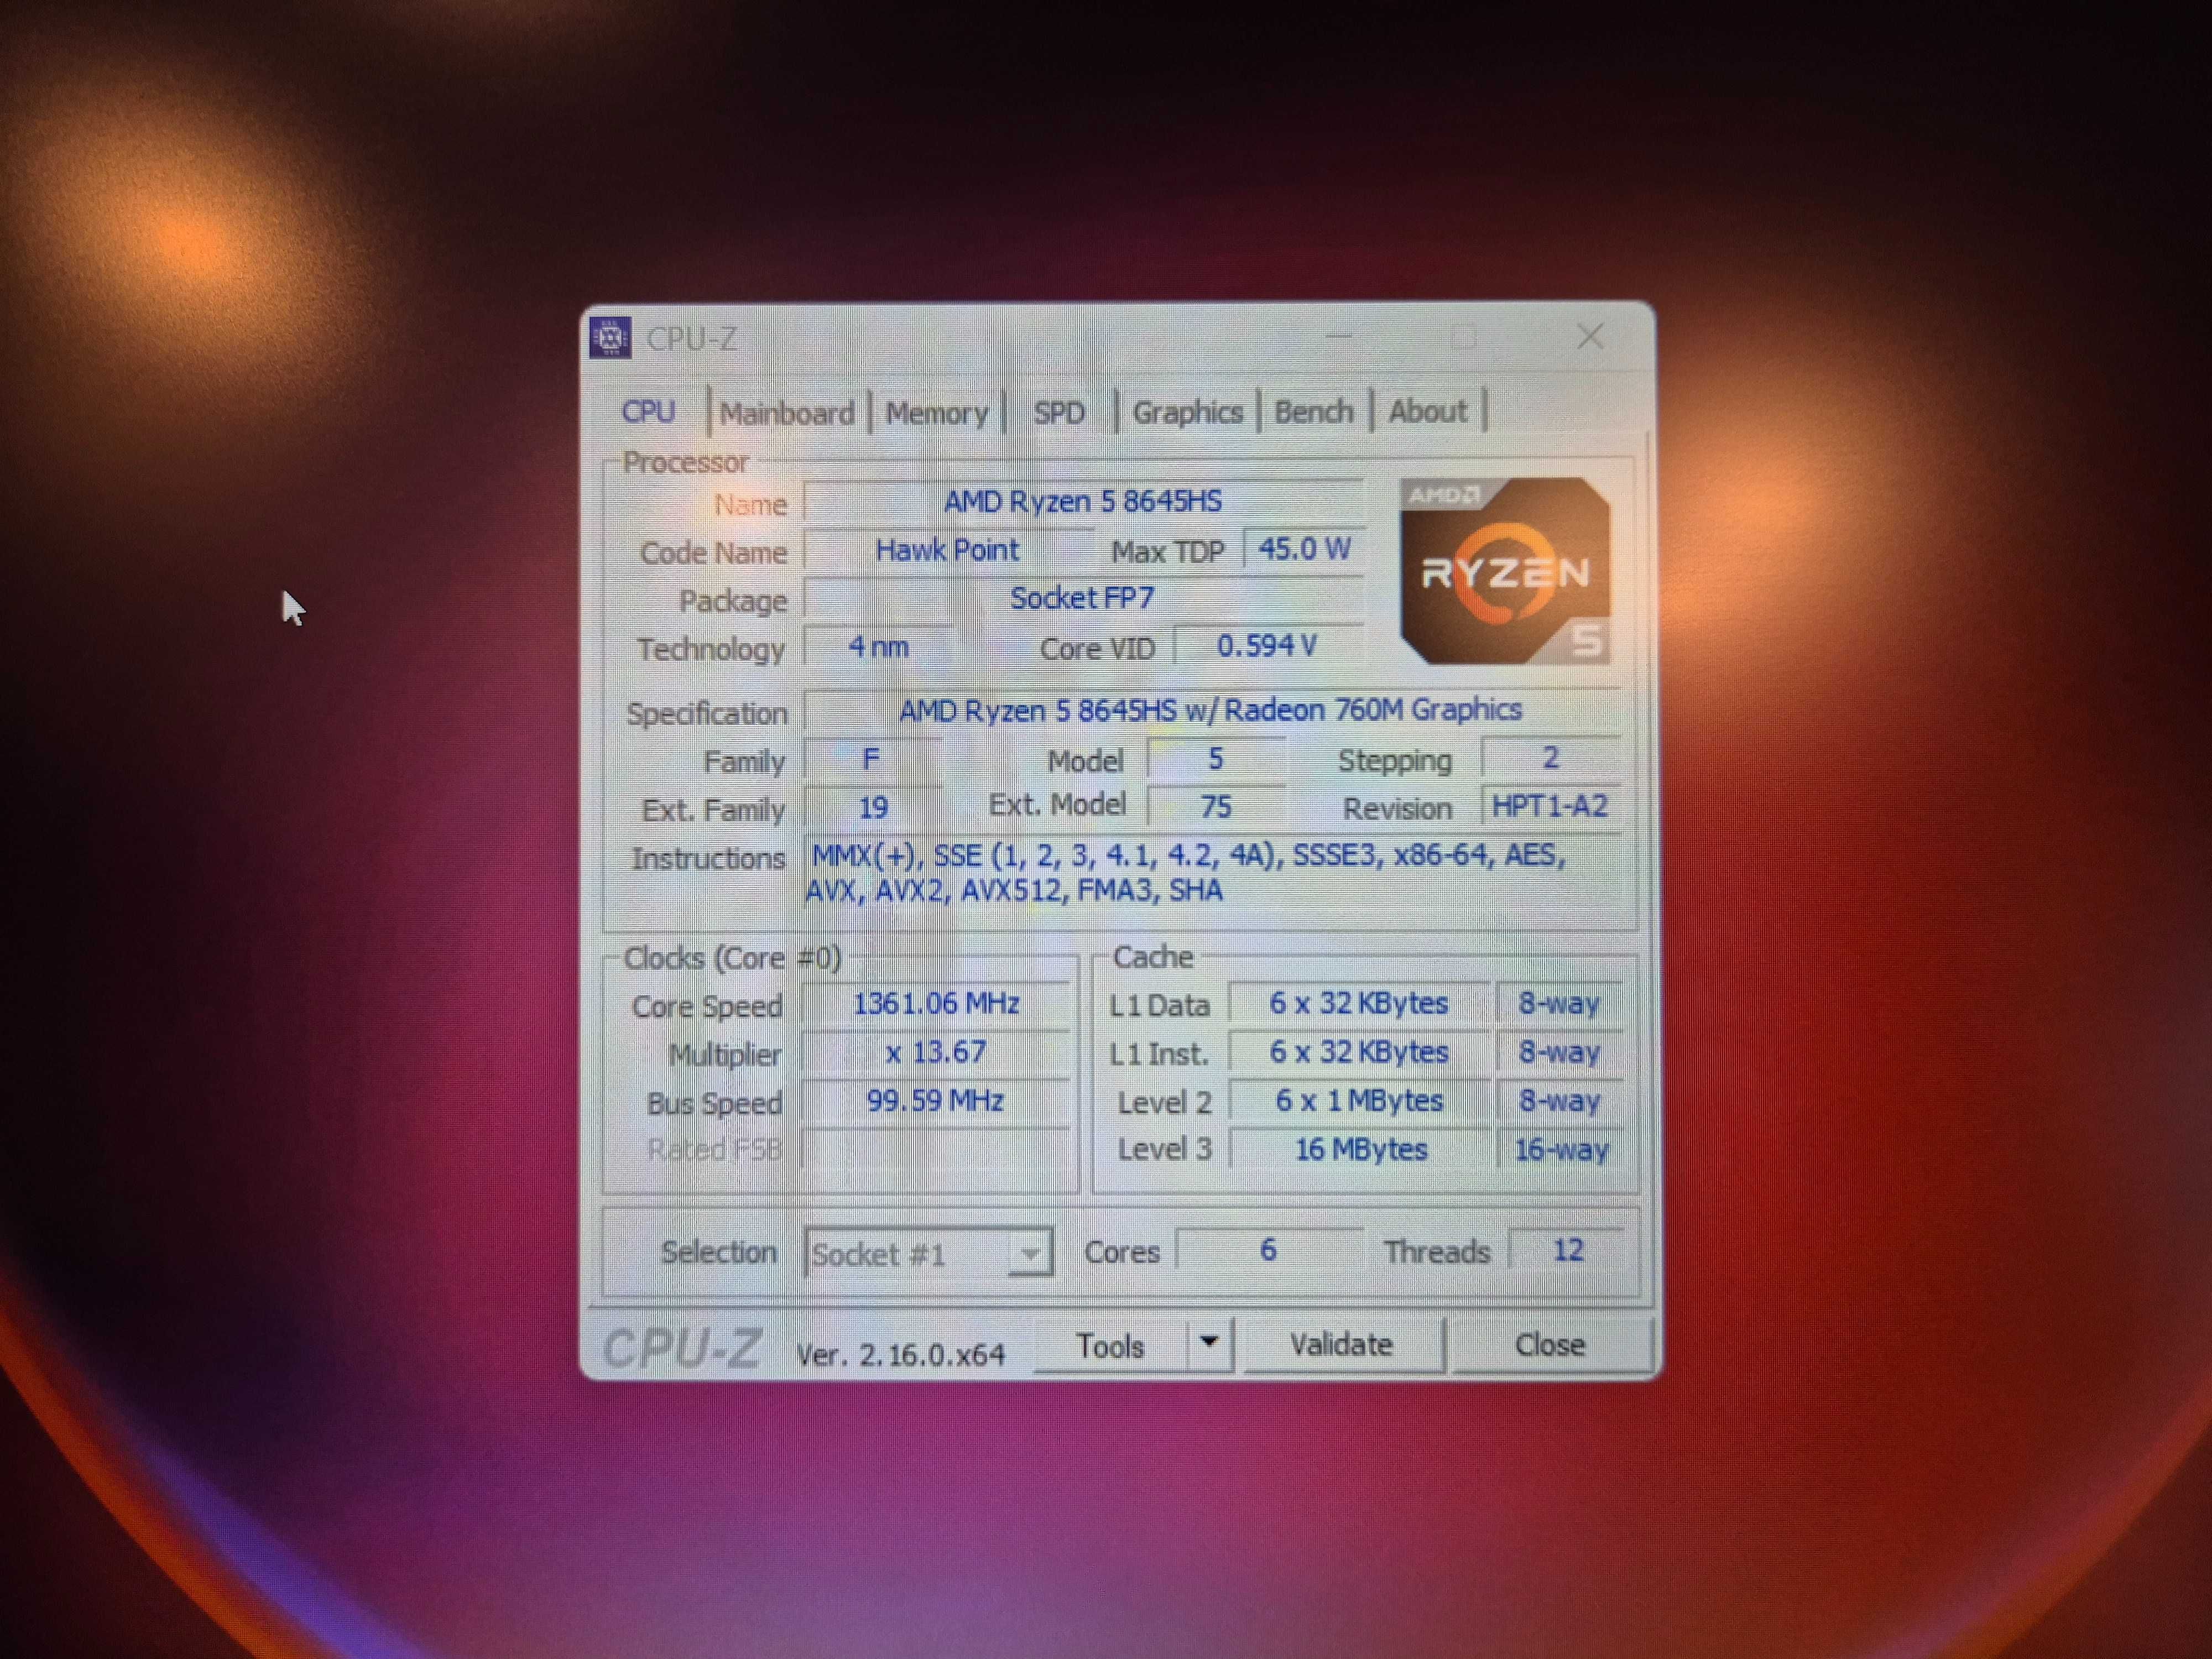Click the 16-way Level 3 associativity value
The image size is (2212, 1659).
point(1561,1150)
